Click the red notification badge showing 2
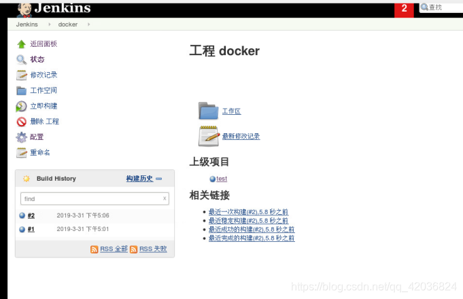Image resolution: width=463 pixels, height=299 pixels. point(404,9)
